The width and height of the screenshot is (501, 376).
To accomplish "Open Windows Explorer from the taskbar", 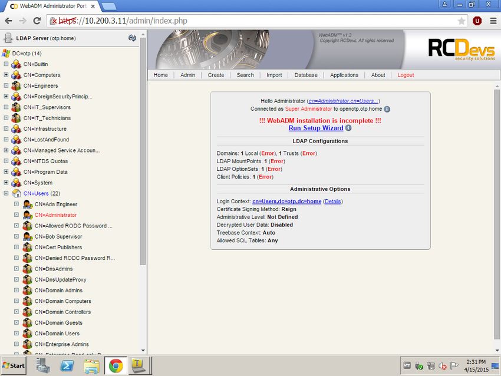I will tap(91, 365).
